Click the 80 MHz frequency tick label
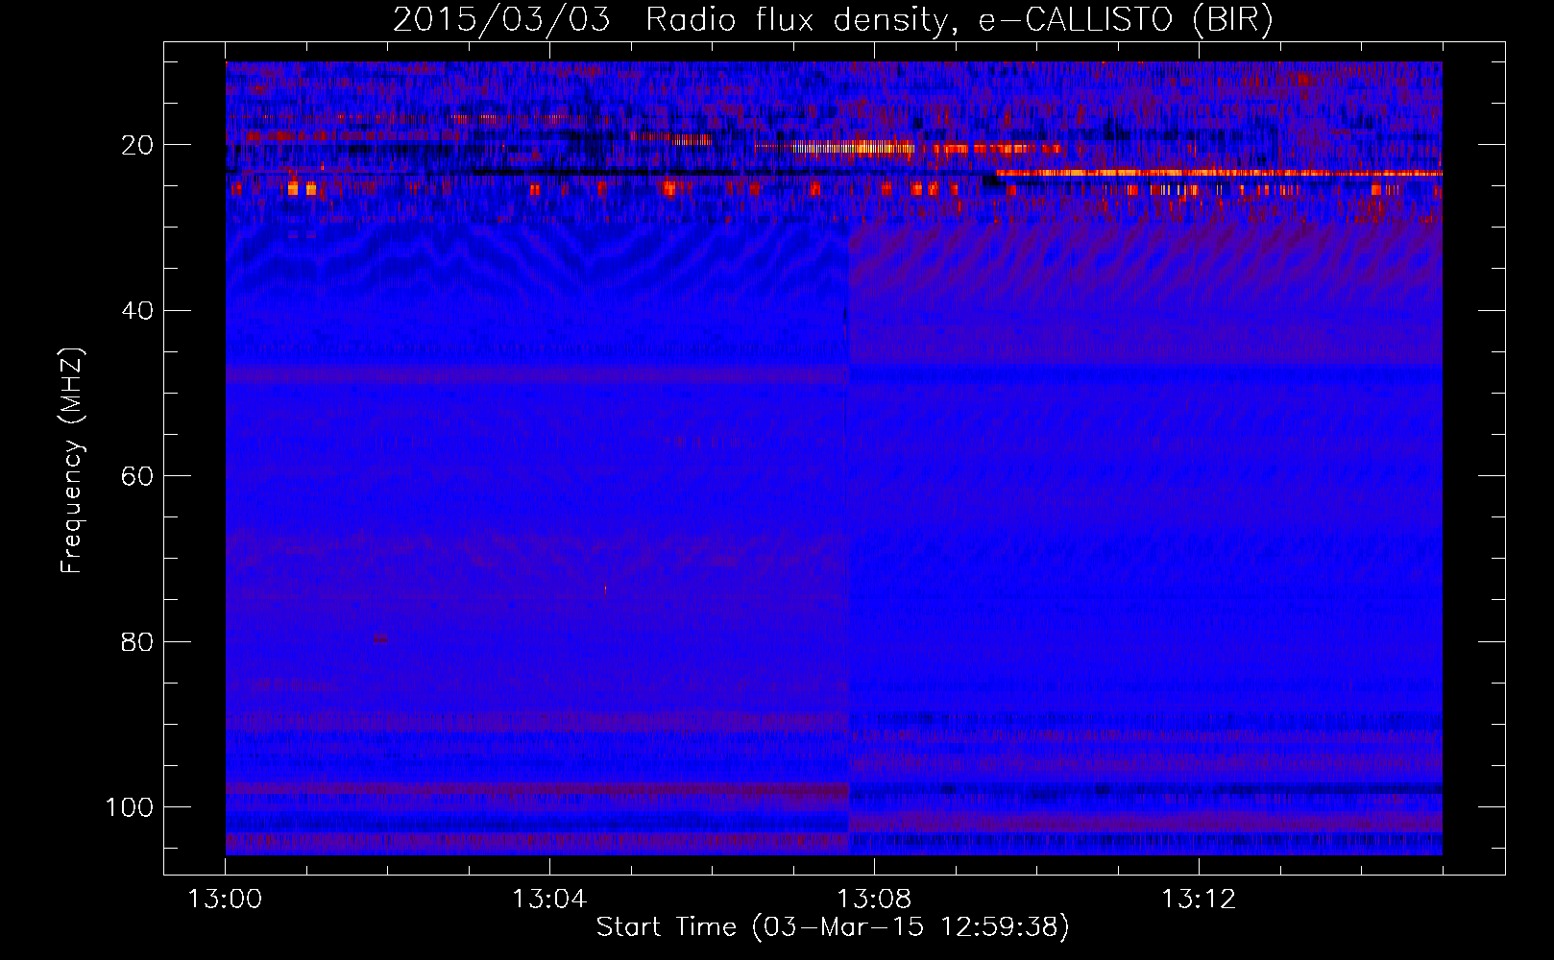 [x=138, y=641]
